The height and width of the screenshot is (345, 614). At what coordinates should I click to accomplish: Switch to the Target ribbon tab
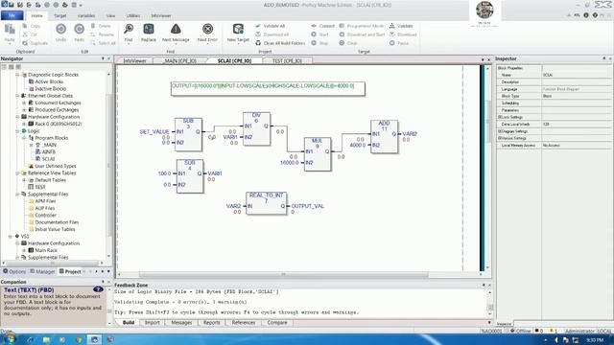(x=59, y=15)
